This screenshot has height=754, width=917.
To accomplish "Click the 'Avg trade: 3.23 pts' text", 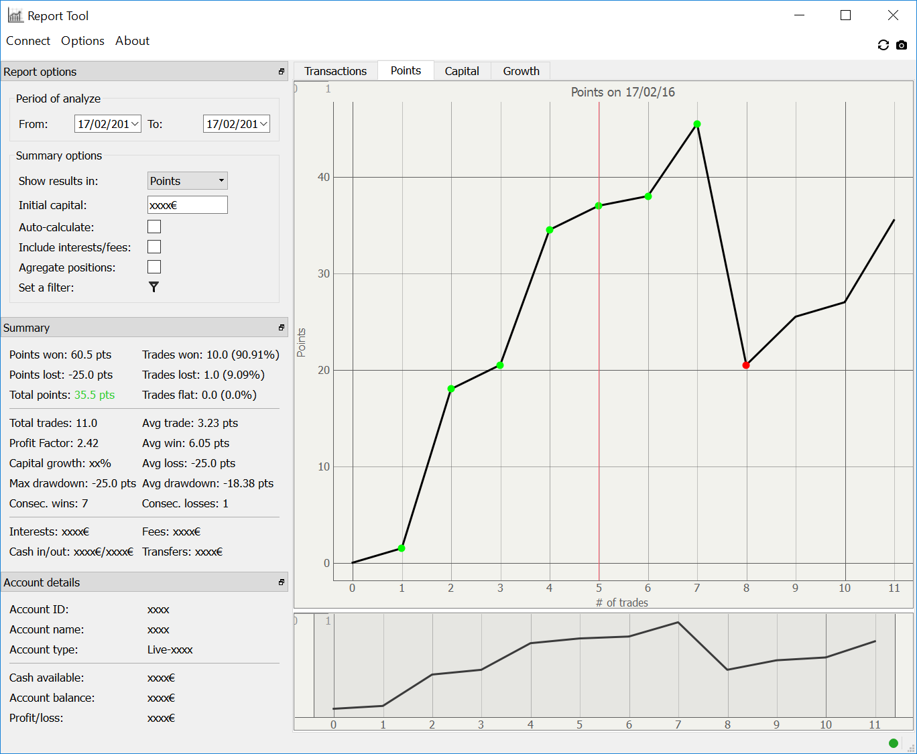I will click(190, 423).
